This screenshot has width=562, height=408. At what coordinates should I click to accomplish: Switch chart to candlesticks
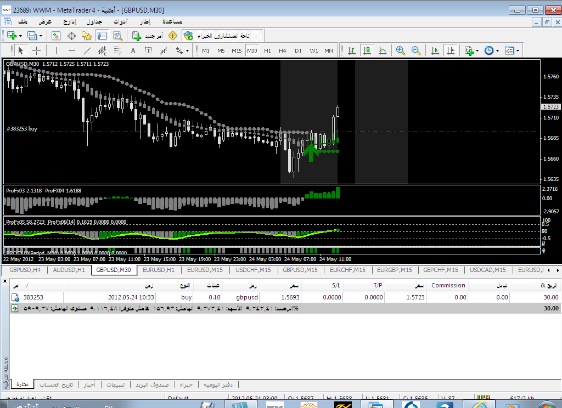pos(367,50)
